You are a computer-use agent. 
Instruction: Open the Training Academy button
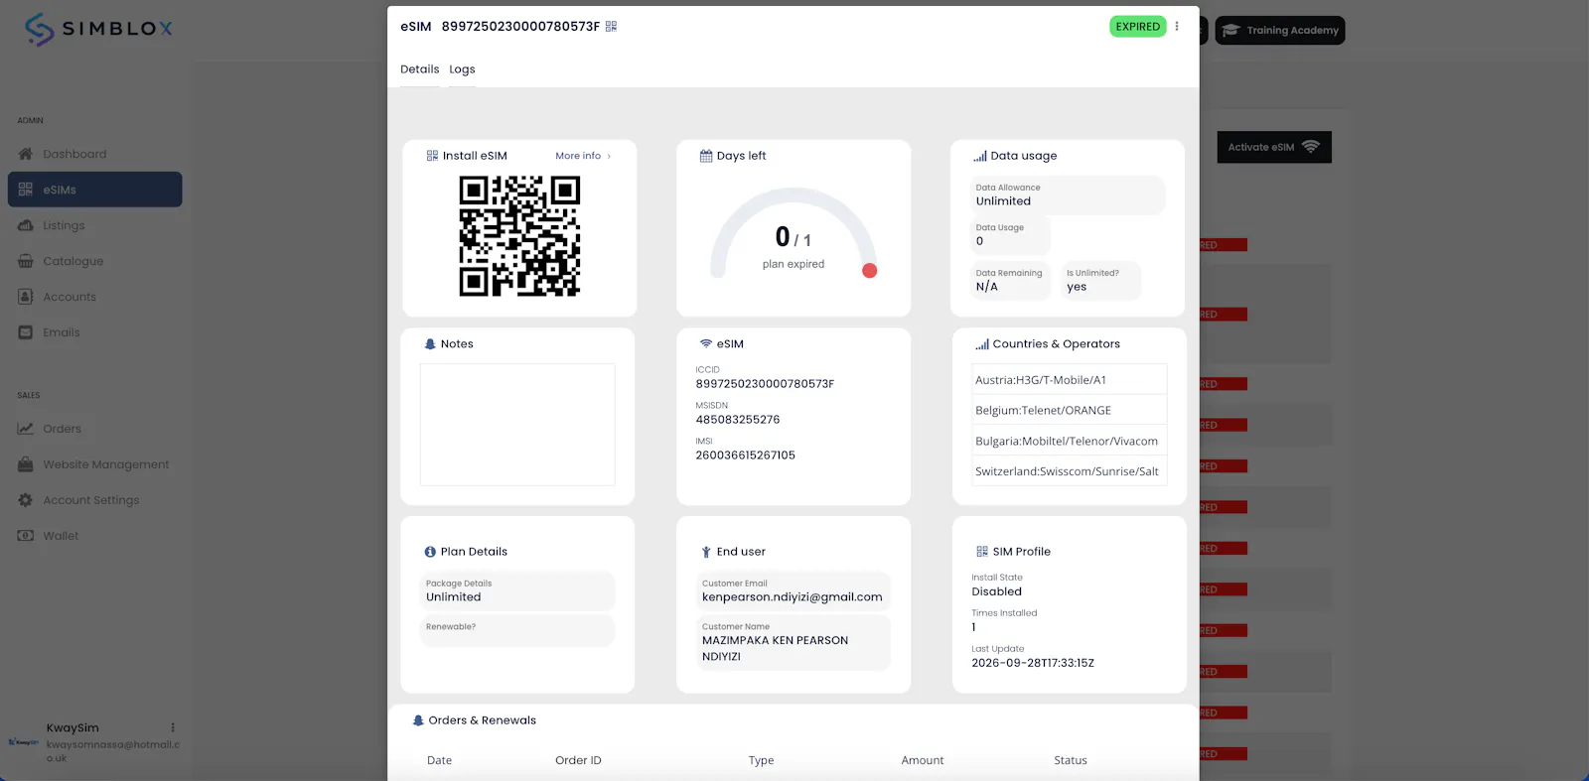pyautogui.click(x=1280, y=30)
